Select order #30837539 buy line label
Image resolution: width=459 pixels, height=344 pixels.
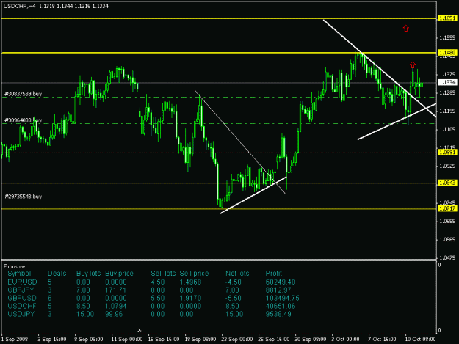point(23,94)
